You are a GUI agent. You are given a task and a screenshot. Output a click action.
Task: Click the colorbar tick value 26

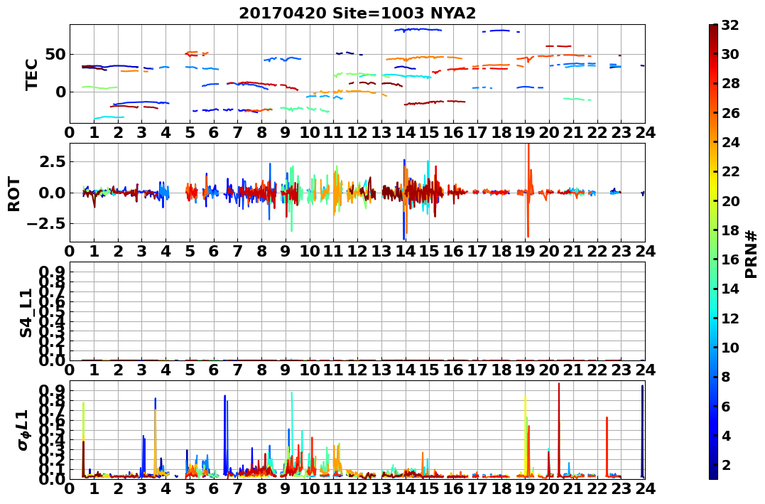point(730,113)
